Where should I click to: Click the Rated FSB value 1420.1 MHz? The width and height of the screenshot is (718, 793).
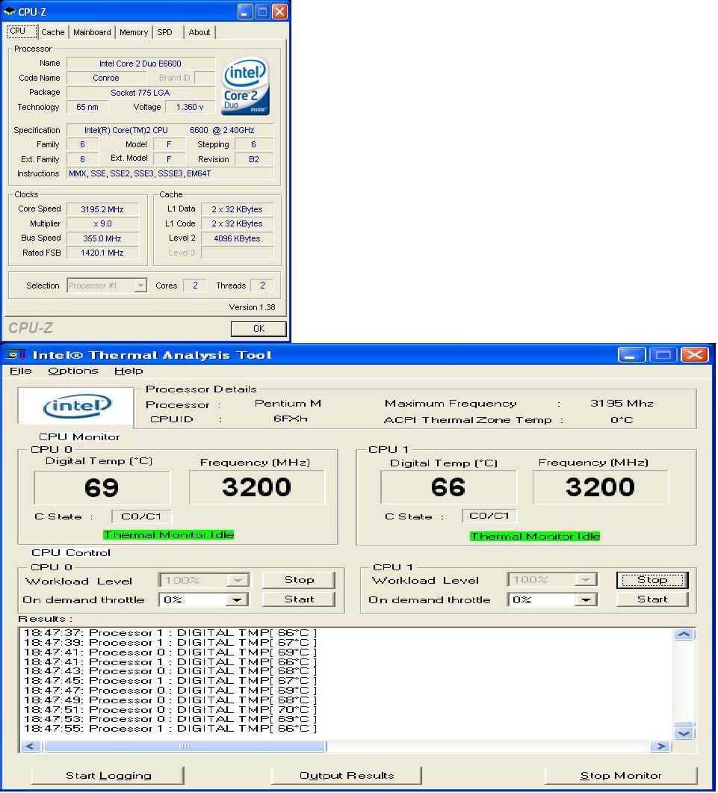coord(102,253)
